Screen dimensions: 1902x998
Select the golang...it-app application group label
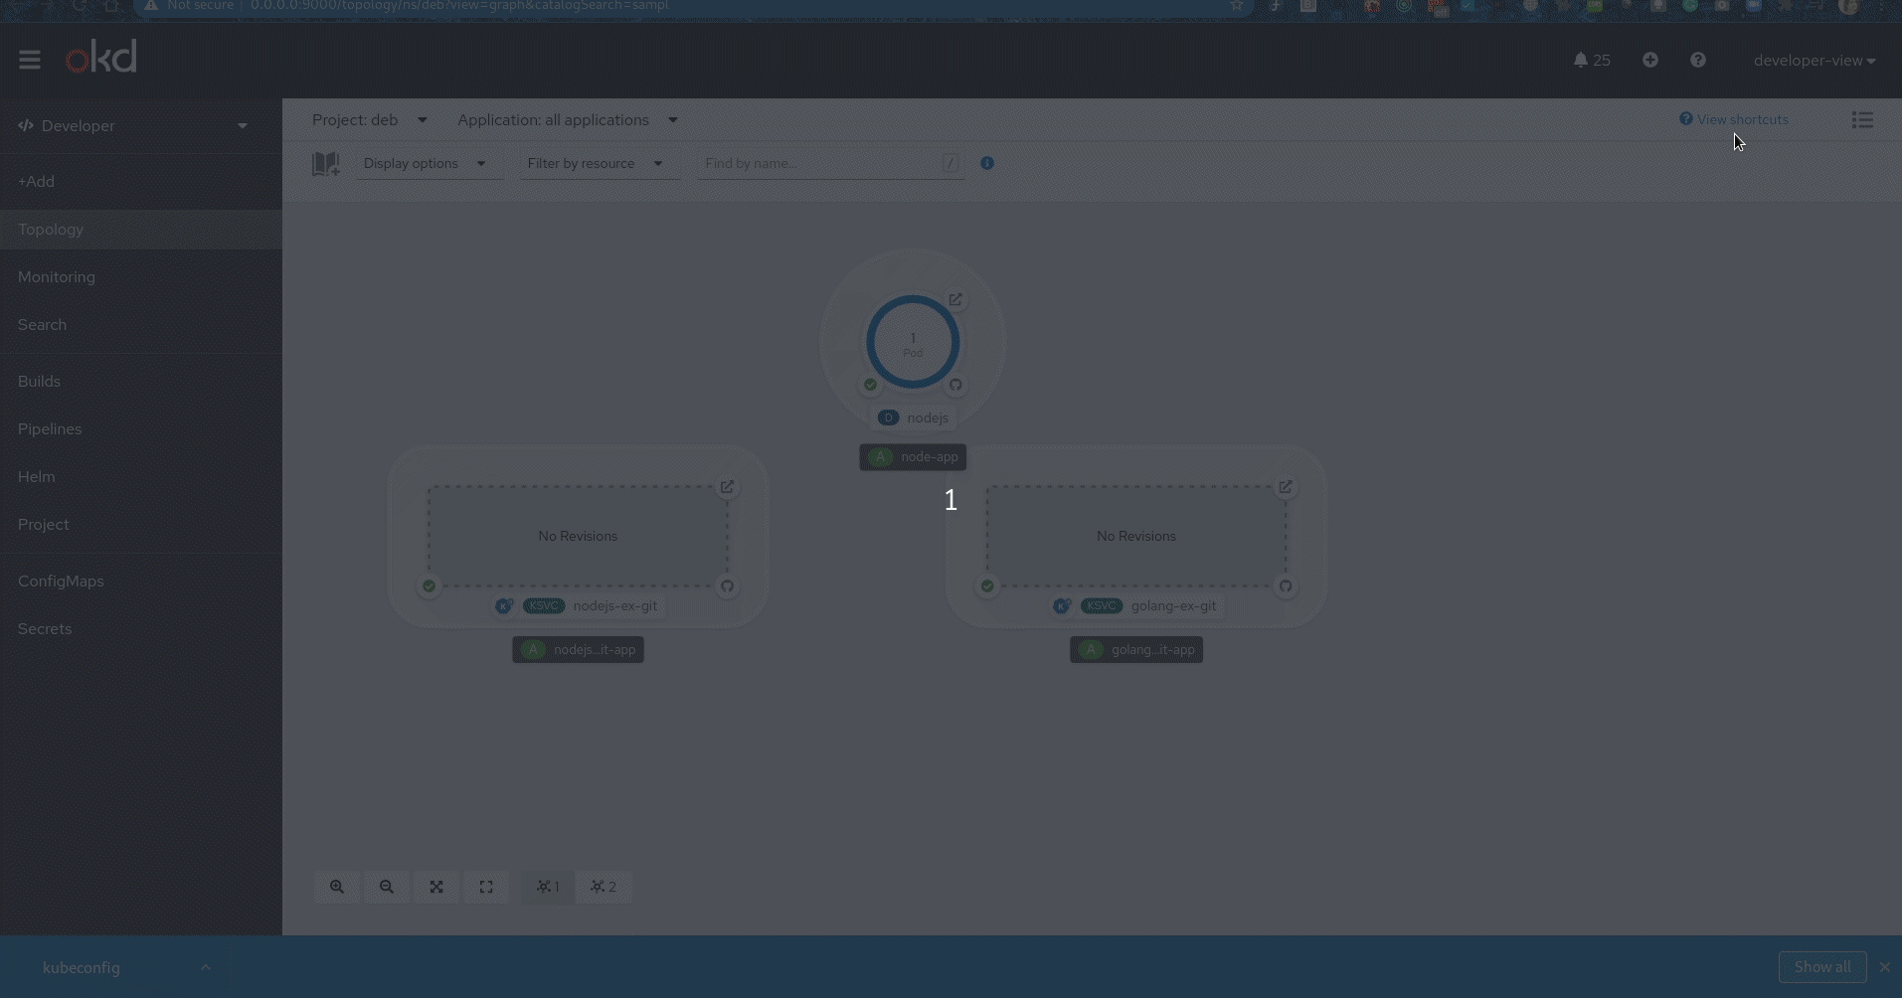[x=1136, y=650]
